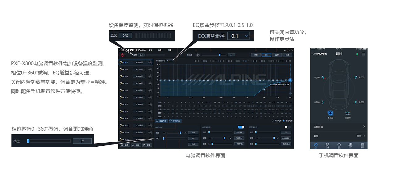Open the hamburger menu in phone app
Image resolution: width=395 pixels, height=180 pixels.
tap(363, 54)
